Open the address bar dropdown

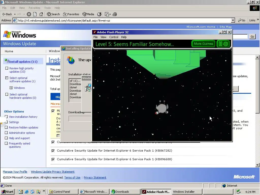pos(233,20)
